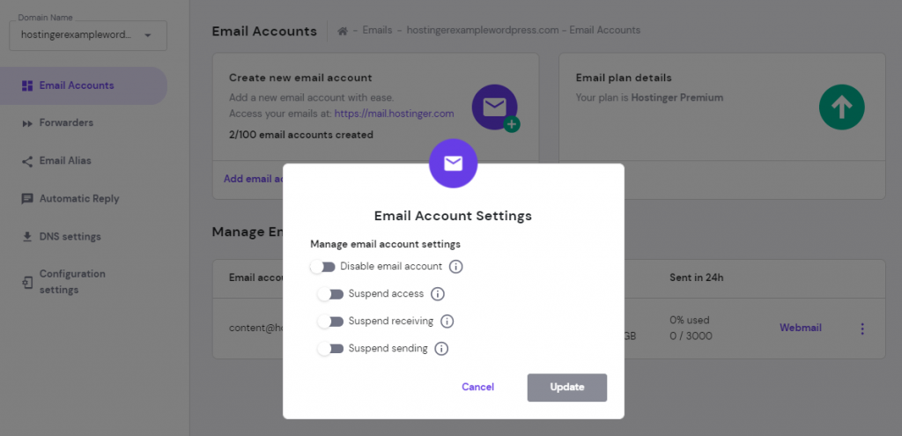This screenshot has height=436, width=902.
Task: Click the green upgrade arrow icon
Action: coord(841,107)
